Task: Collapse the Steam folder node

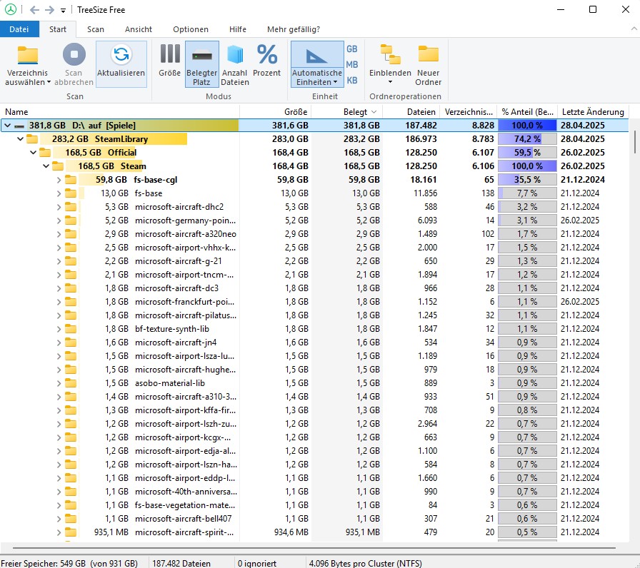Action: (x=46, y=166)
